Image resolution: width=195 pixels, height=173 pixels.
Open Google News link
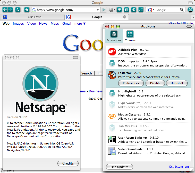click(x=43, y=24)
